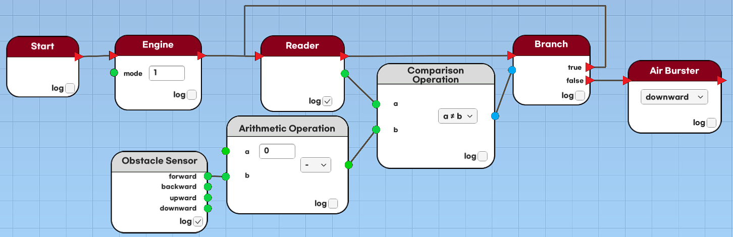733x237 pixels.
Task: Uncheck log on Obstacle Sensor node
Action: pyautogui.click(x=198, y=221)
